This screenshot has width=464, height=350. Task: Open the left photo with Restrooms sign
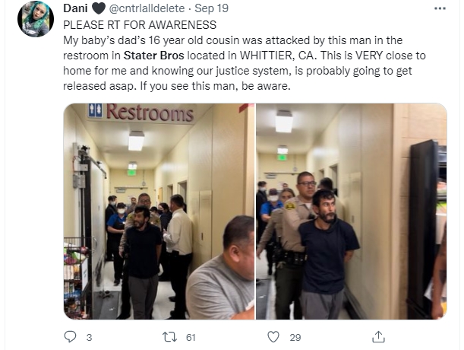click(x=159, y=212)
